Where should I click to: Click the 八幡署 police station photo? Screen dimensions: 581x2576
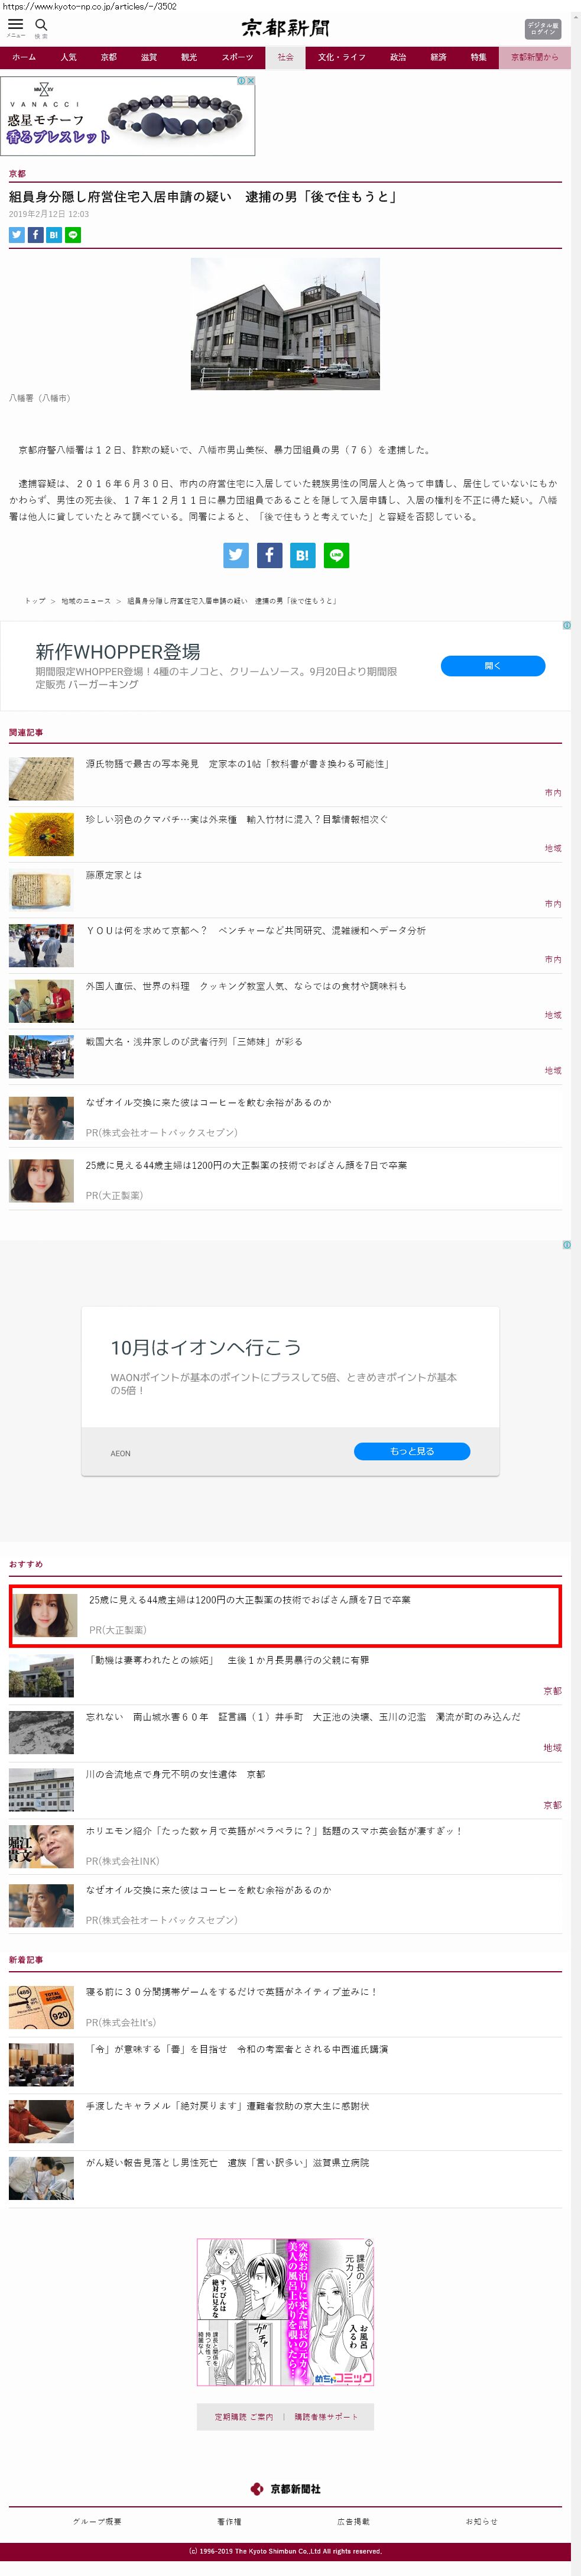285,323
